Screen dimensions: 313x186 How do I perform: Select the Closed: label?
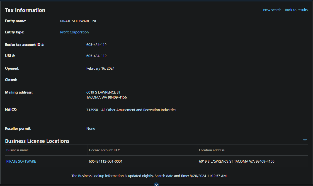pyautogui.click(x=11, y=80)
